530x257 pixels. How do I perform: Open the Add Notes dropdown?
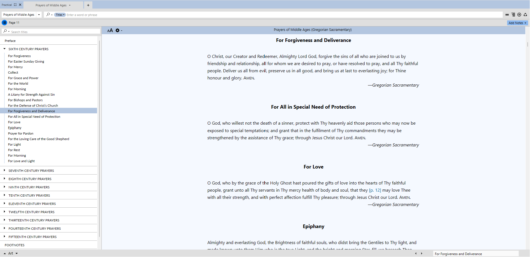click(517, 23)
